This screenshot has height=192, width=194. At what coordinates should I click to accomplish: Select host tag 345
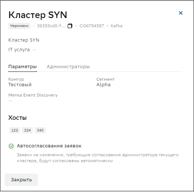[x=40, y=130]
